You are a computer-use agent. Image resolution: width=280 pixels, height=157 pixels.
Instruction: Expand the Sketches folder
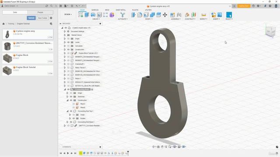(67, 97)
